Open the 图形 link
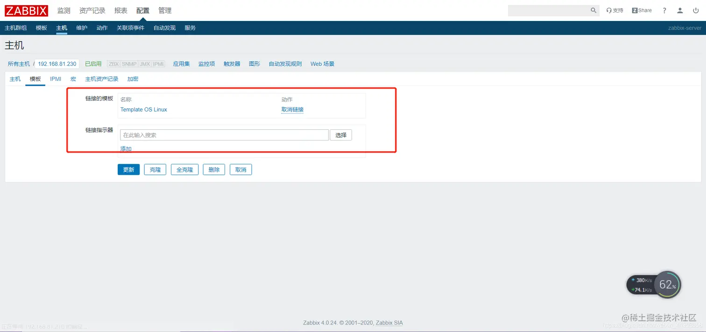Screen dimensions: 706x332 click(x=254, y=64)
